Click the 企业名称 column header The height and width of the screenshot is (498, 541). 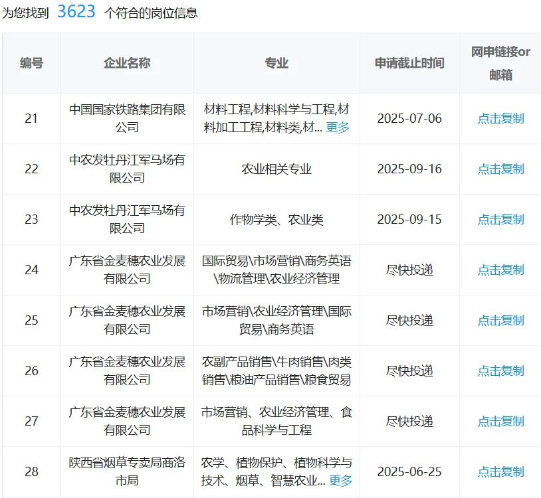pos(127,63)
